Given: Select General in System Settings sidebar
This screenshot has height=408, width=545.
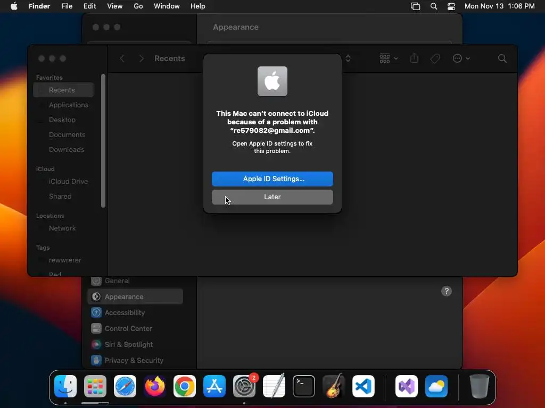Looking at the screenshot, I should [x=135, y=280].
